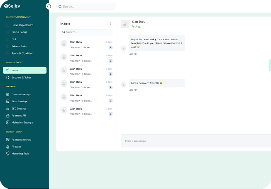
Task: Open Shop Settings
Action: click(x=25, y=102)
